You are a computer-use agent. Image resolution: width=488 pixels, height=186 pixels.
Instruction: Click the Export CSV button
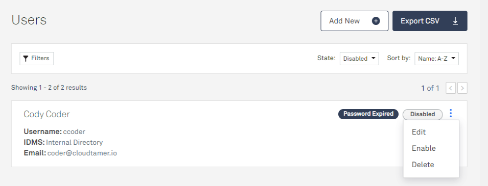coord(430,21)
